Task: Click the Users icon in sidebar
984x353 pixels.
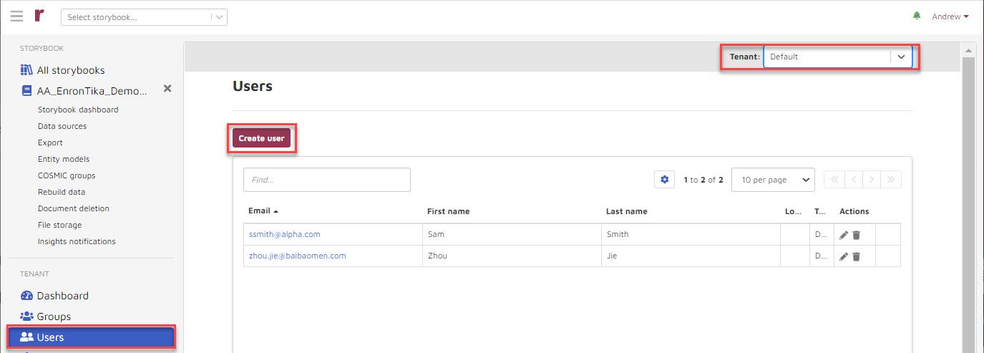Action: 26,337
